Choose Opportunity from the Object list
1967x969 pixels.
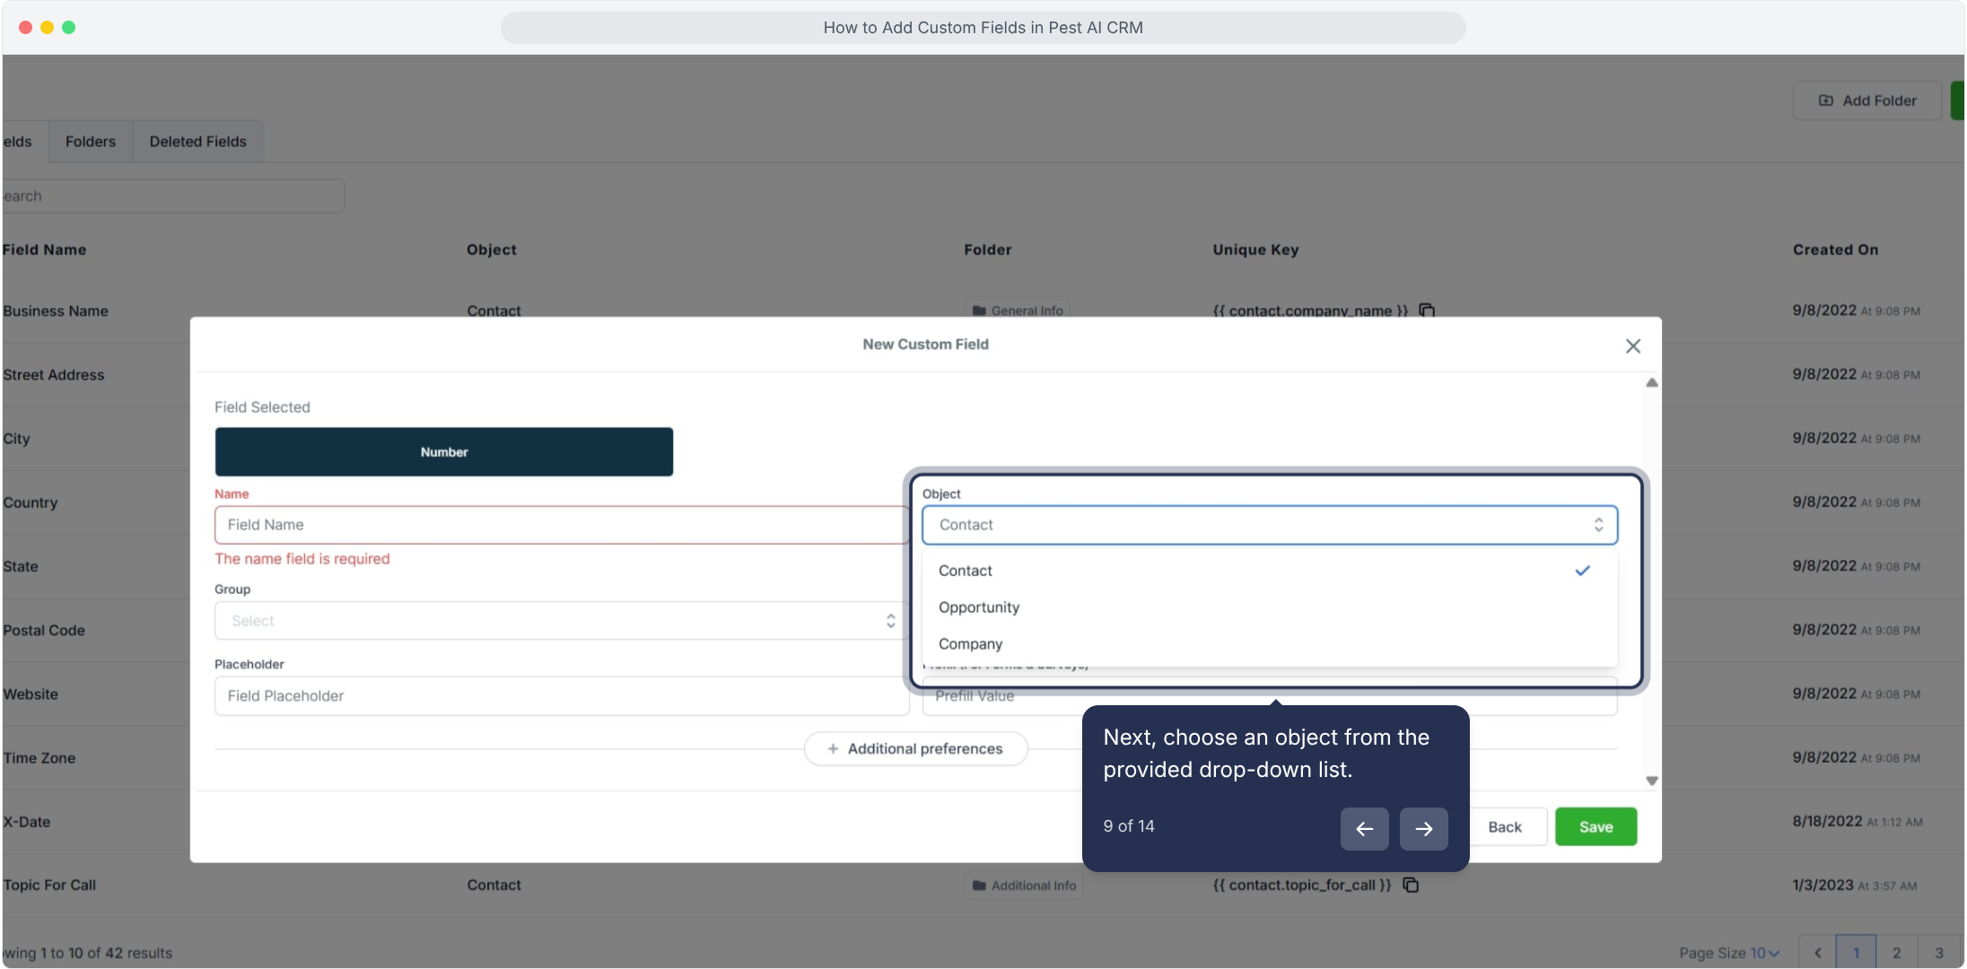(x=1270, y=607)
